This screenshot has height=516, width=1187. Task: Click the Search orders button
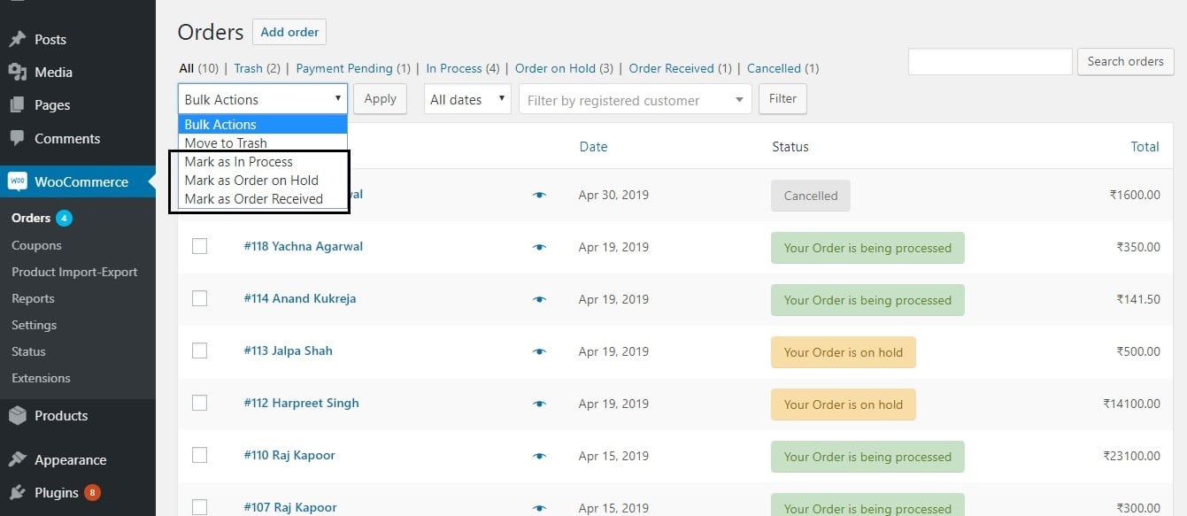point(1125,61)
